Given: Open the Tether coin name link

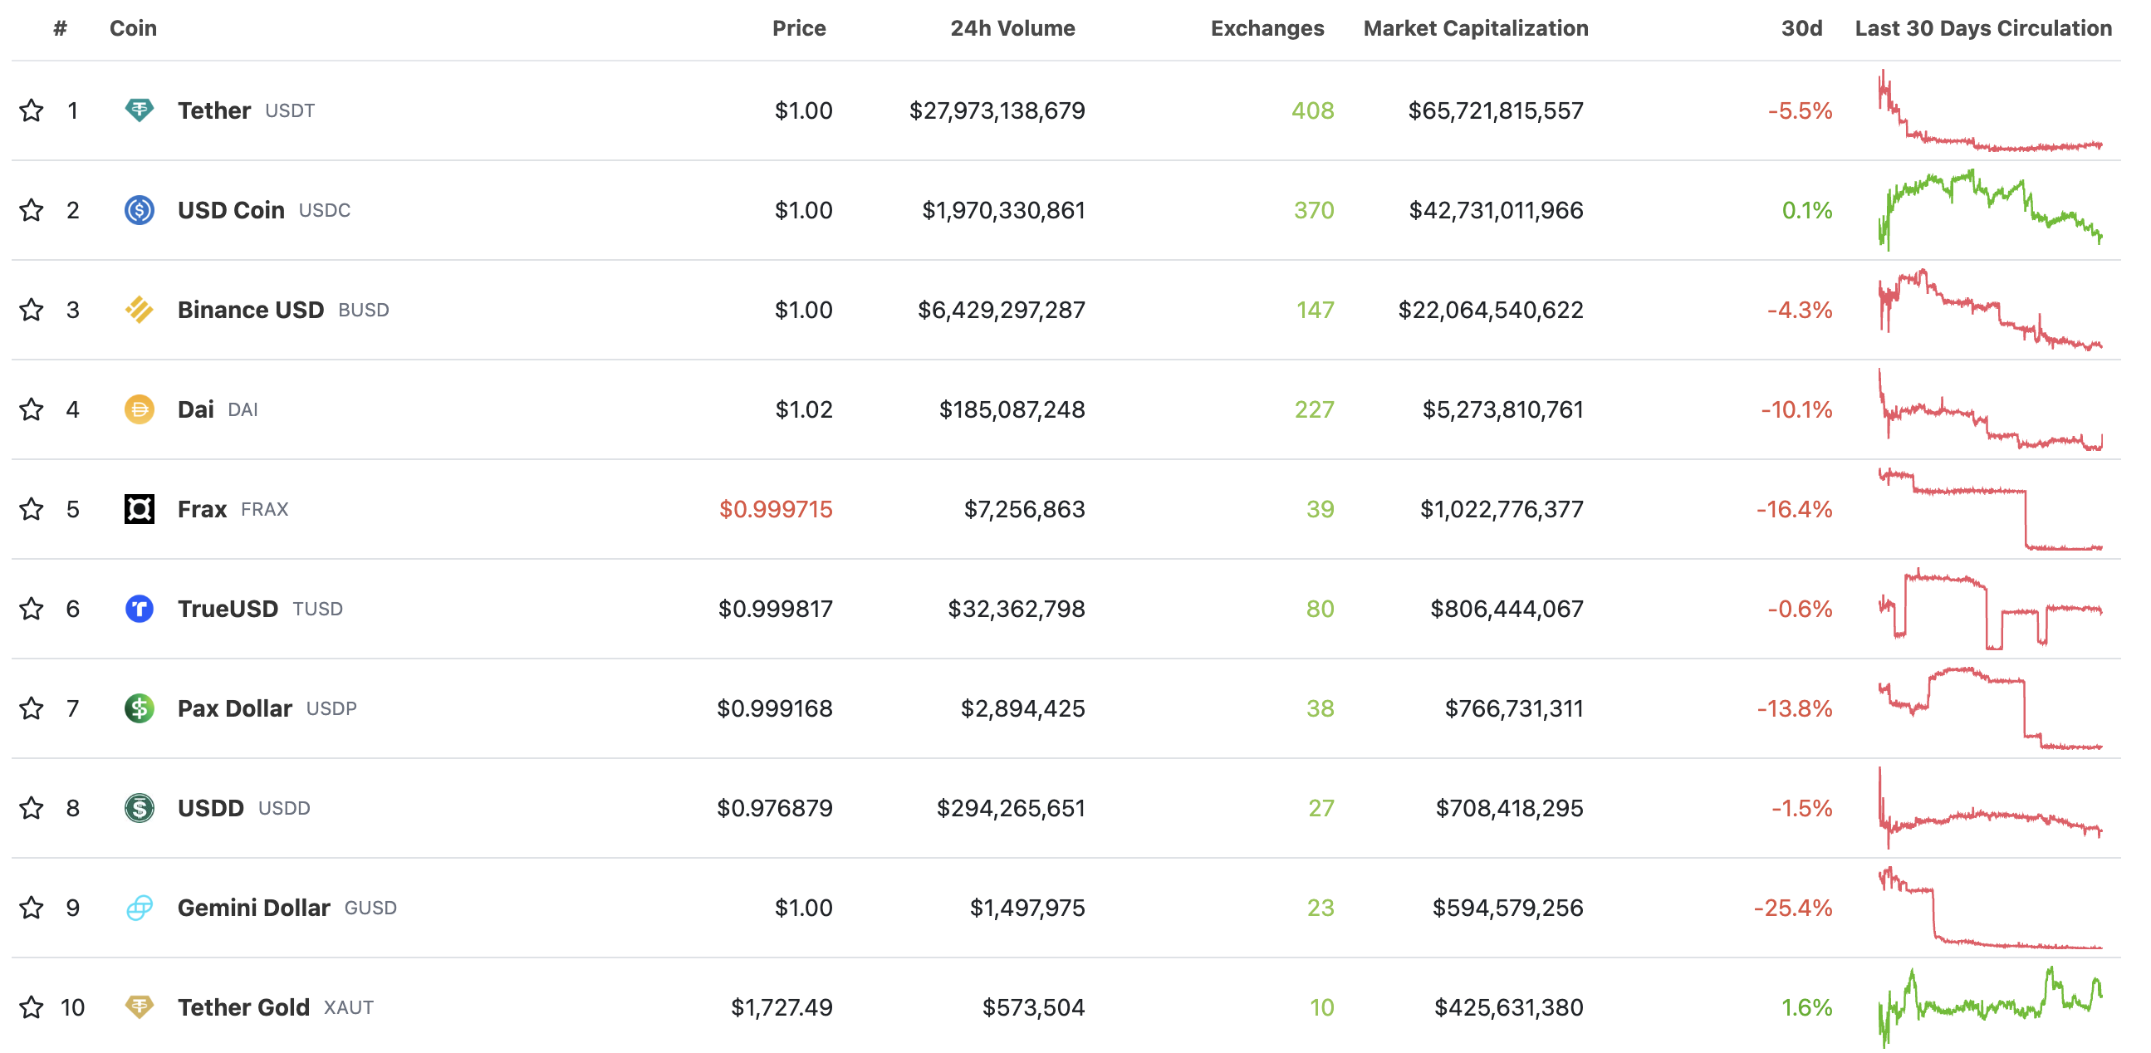Looking at the screenshot, I should 213,110.
